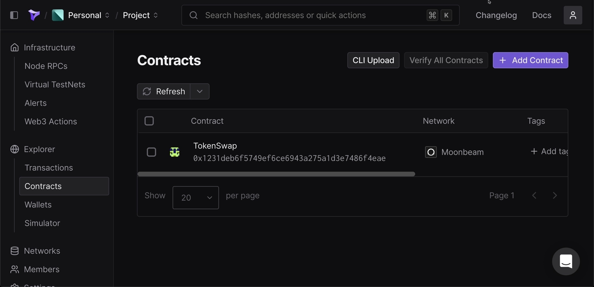Check the TokenSwap row checkbox
Viewport: 594px width, 287px height.
151,152
